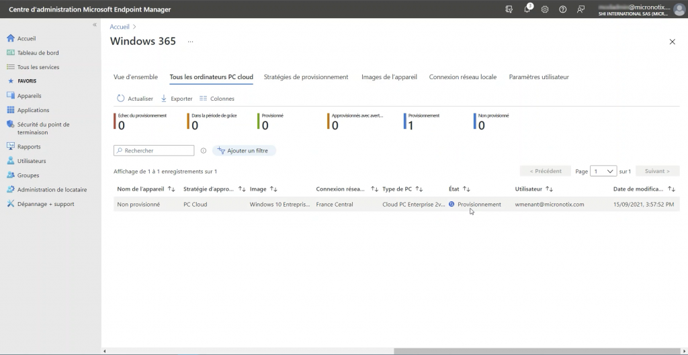Click the PC Cloud policy cell
Screen dimensions: 688x355
(196, 204)
